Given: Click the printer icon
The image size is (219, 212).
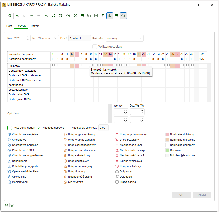Looking at the screenshot, I should (54, 16).
